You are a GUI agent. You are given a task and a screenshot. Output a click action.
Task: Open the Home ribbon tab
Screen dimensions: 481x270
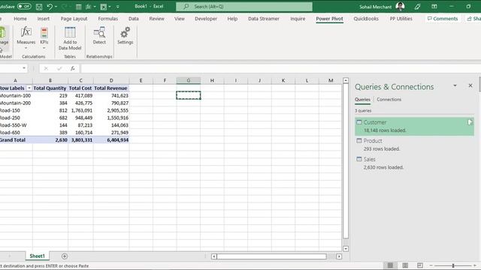point(20,19)
